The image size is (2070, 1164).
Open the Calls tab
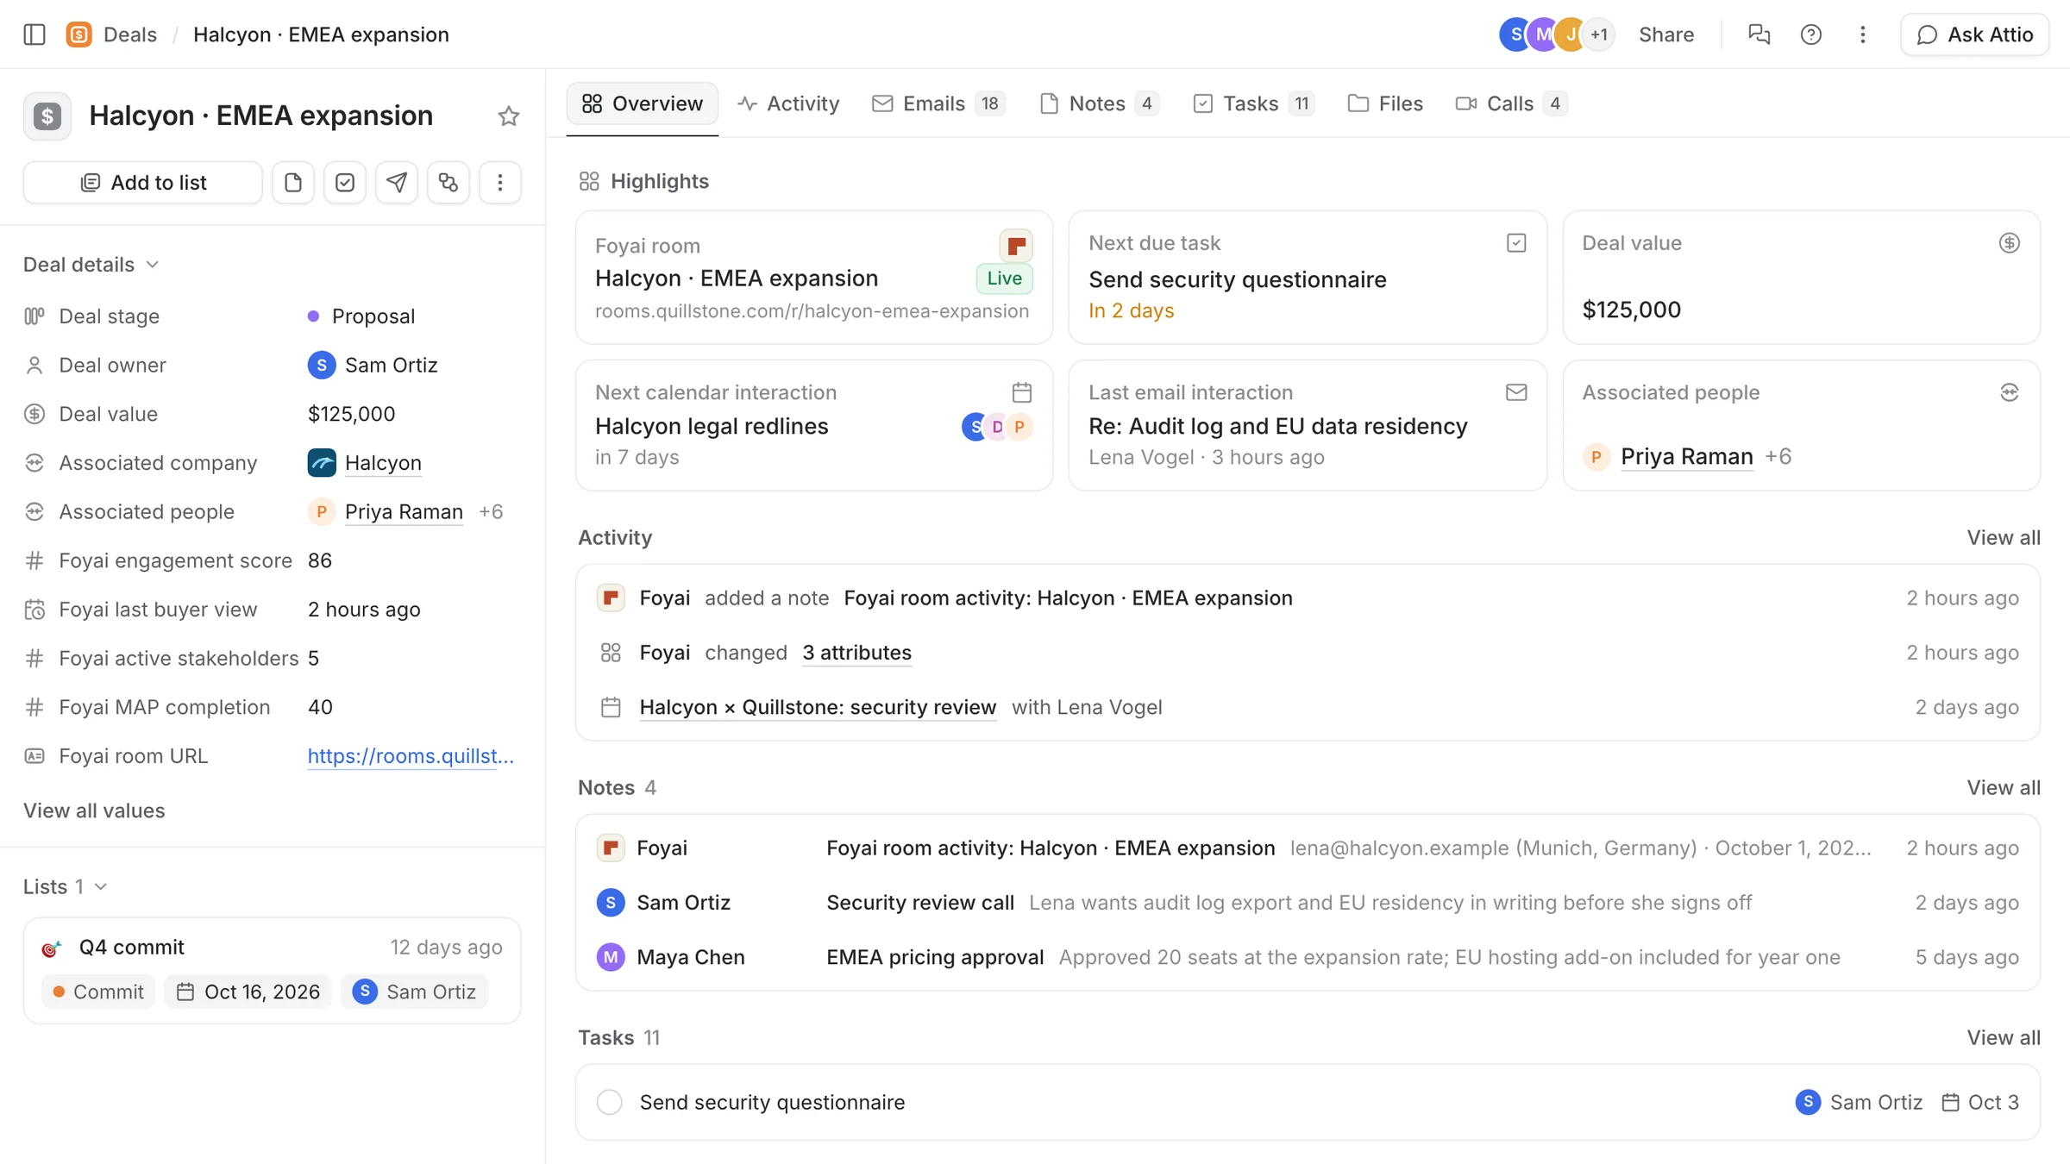point(1511,103)
